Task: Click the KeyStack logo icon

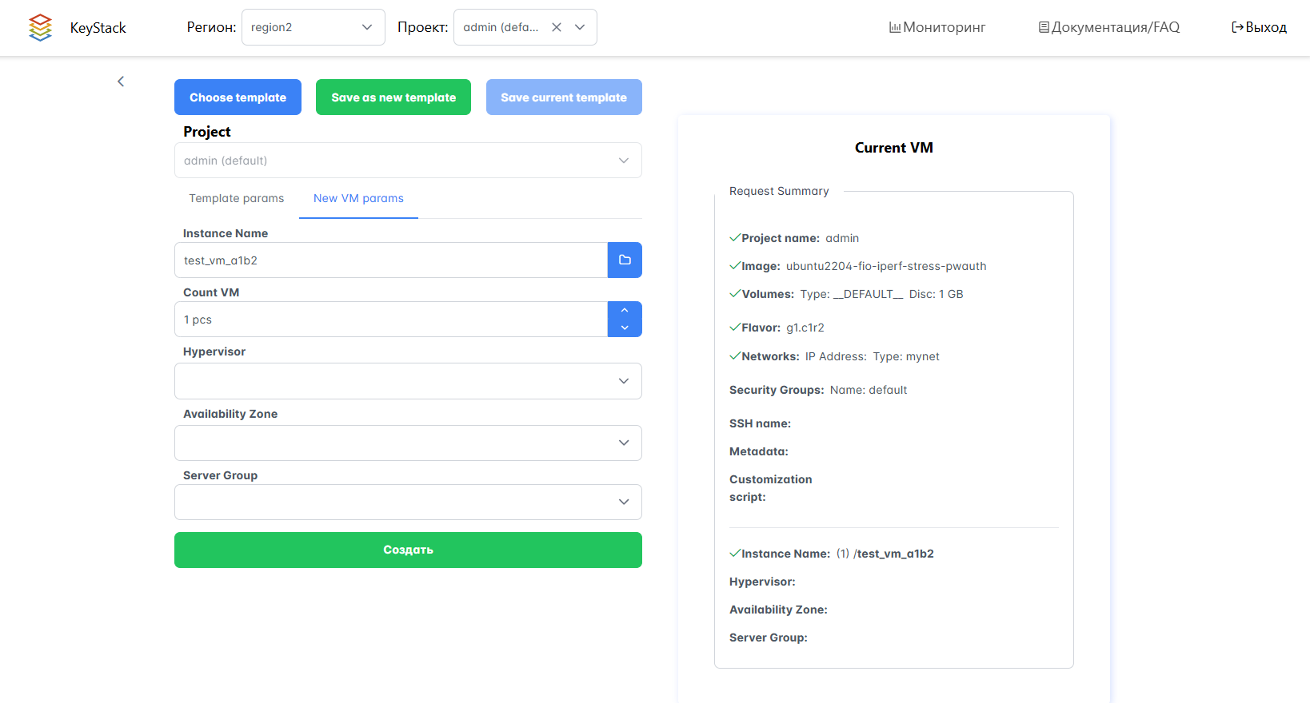Action: coord(40,27)
